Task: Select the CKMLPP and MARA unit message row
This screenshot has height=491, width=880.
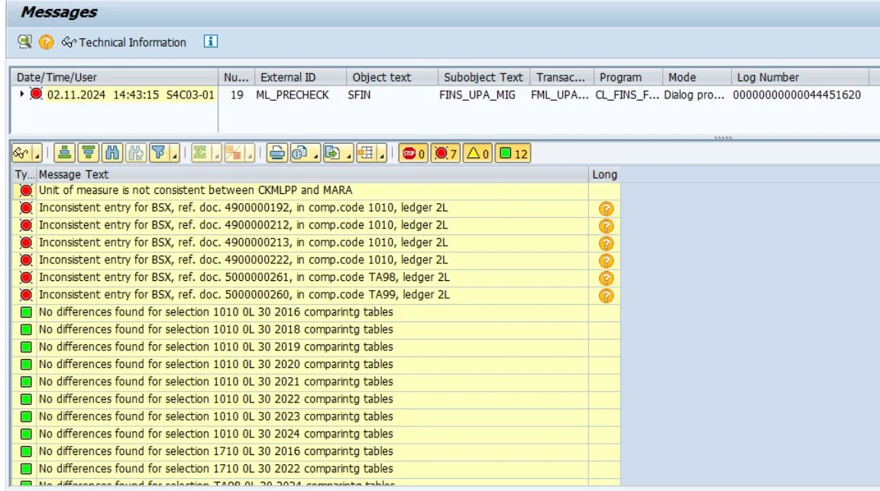Action: click(x=196, y=190)
